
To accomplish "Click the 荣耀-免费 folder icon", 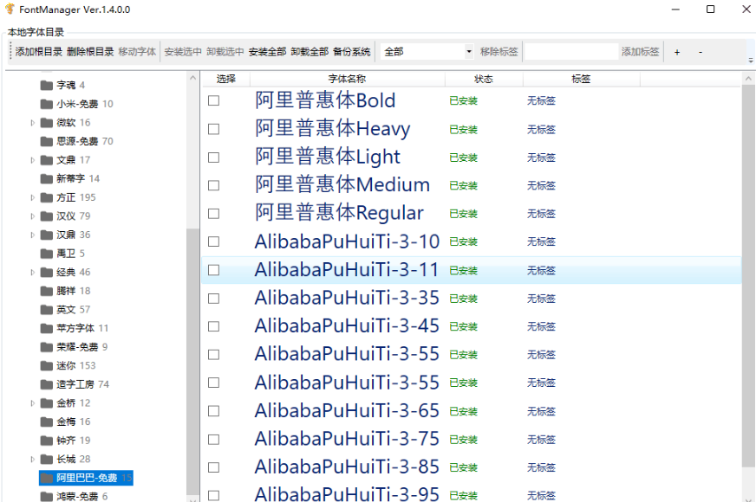I will (x=46, y=347).
